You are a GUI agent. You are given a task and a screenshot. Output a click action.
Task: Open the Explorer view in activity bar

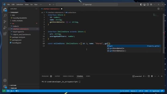pos(5,10)
